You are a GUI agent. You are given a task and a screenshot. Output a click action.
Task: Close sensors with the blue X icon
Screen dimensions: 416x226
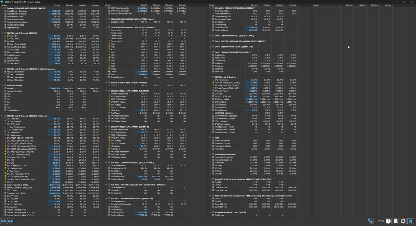411,221
